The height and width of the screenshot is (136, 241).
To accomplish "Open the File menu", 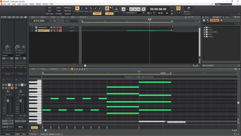I will pyautogui.click(x=5, y=4).
